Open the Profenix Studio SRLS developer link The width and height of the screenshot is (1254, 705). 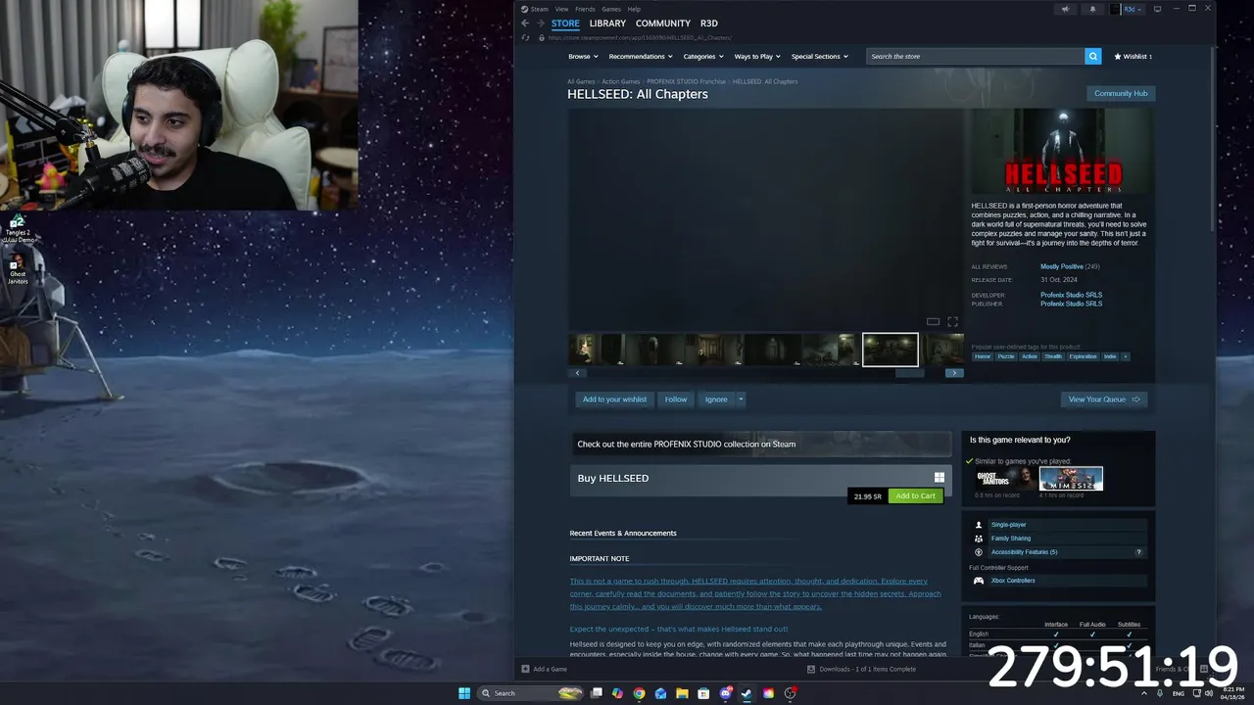click(x=1071, y=295)
